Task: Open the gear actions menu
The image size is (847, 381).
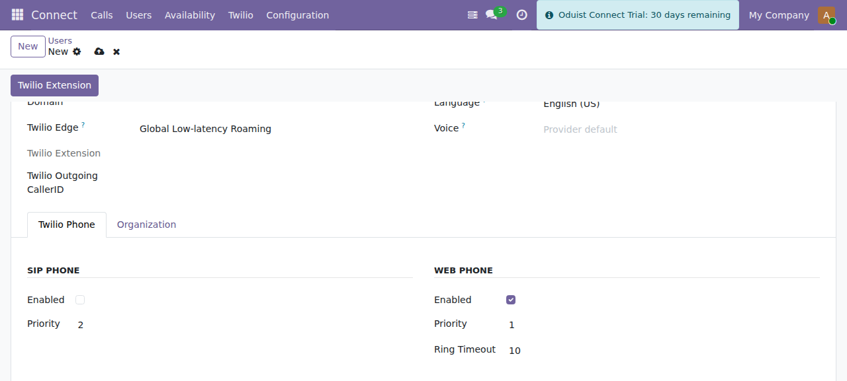Action: [x=77, y=52]
